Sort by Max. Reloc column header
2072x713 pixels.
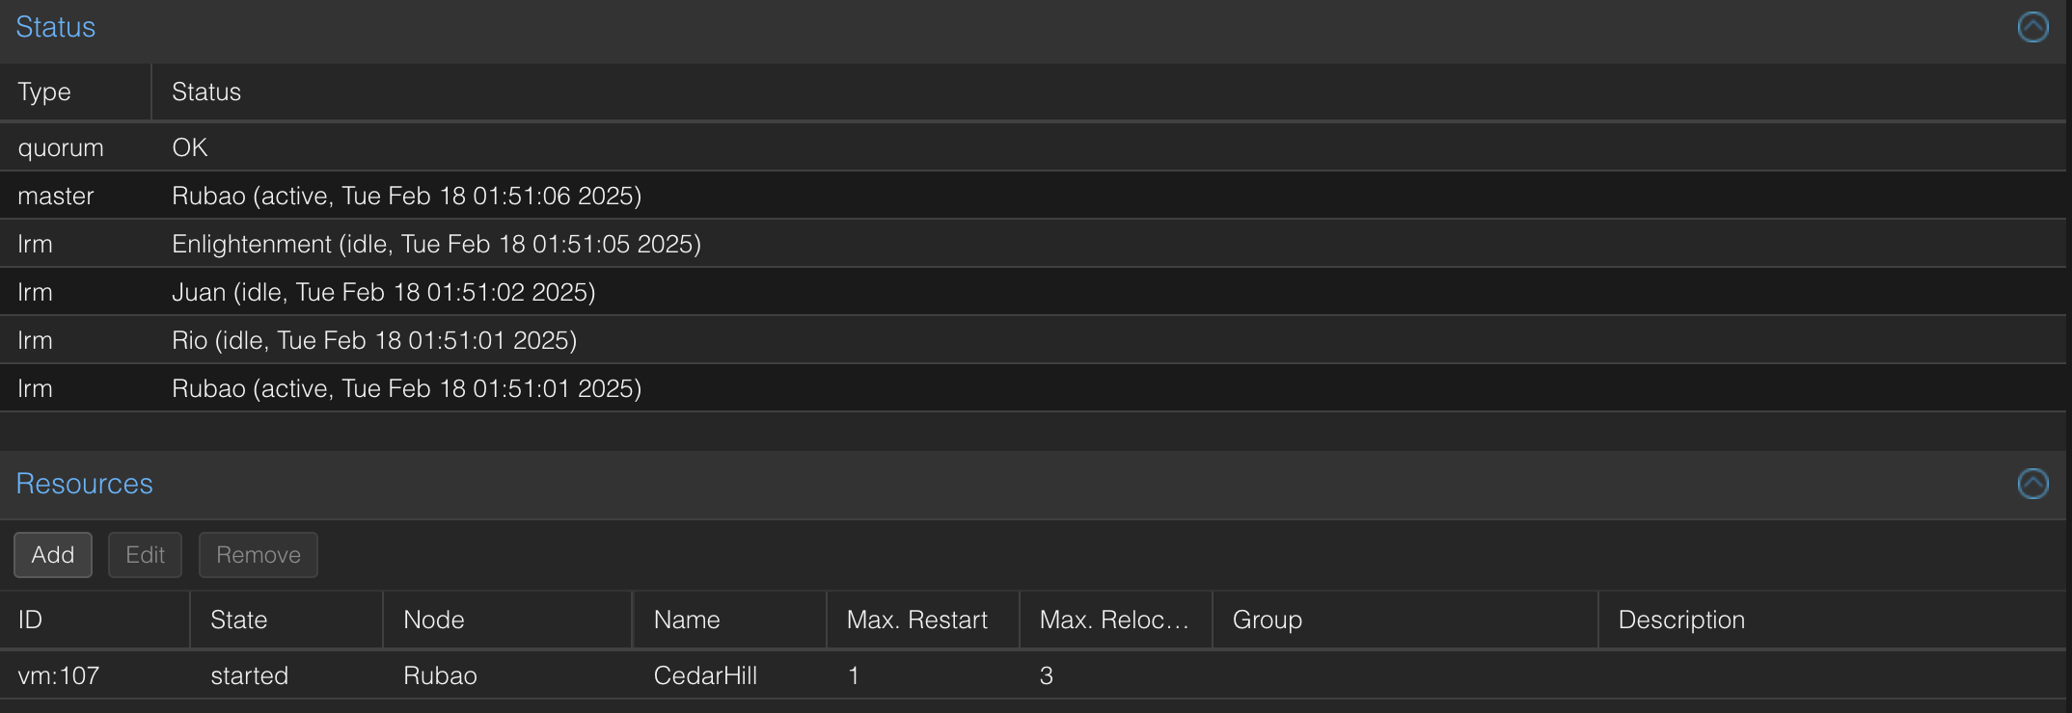click(x=1116, y=620)
